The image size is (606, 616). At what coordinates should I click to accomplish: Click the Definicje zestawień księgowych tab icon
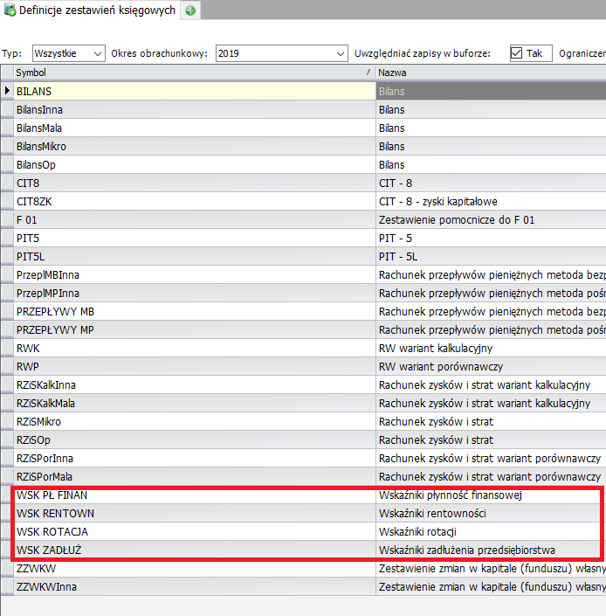[10, 10]
